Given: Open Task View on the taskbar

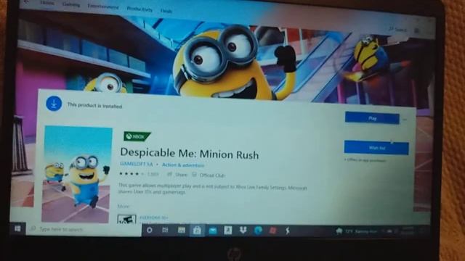Looking at the screenshot, I should (165, 230).
